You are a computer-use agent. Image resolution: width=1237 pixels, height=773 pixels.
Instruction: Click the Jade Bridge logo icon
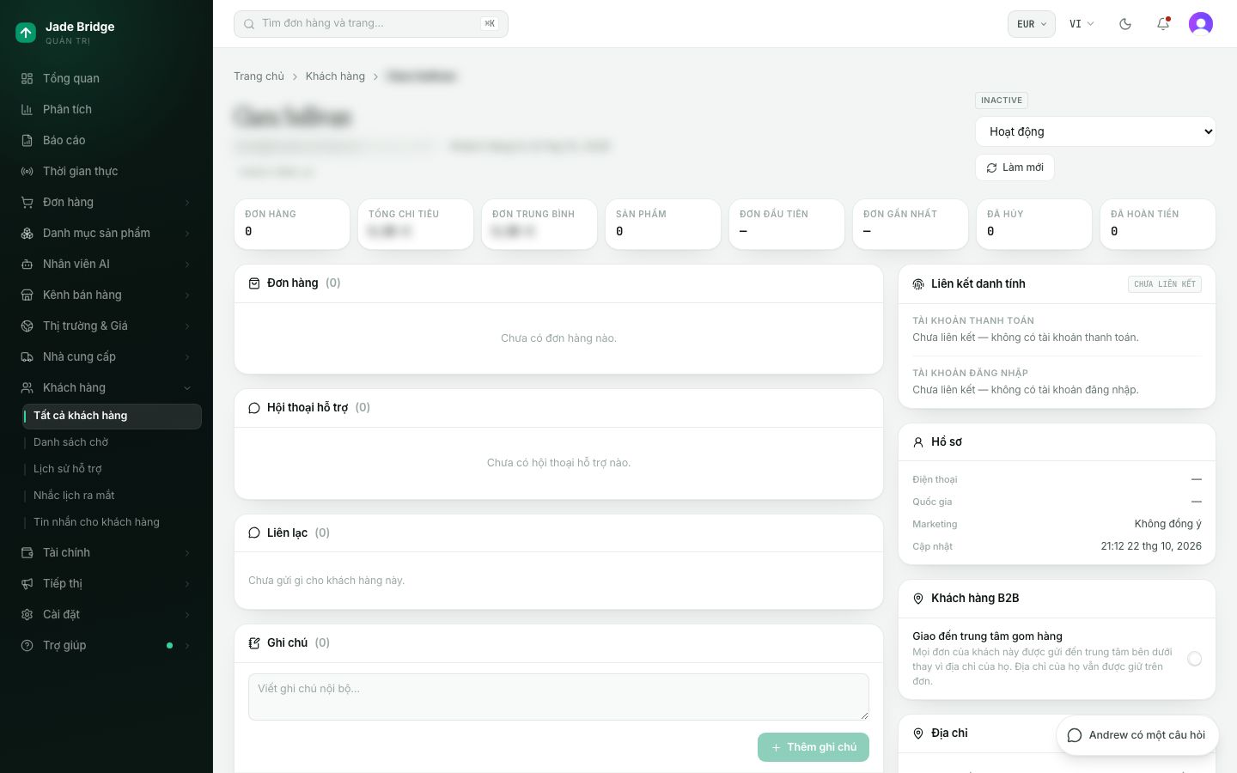click(26, 33)
